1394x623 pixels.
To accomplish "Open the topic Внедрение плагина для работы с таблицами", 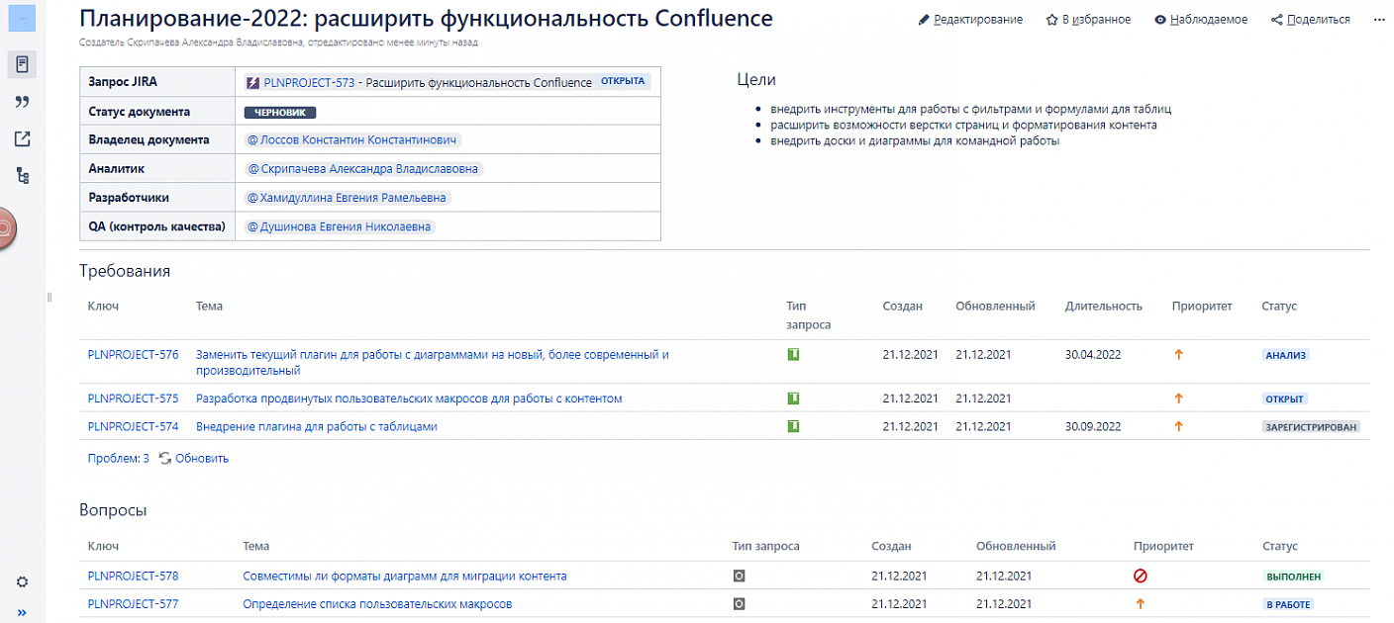I will tap(317, 426).
